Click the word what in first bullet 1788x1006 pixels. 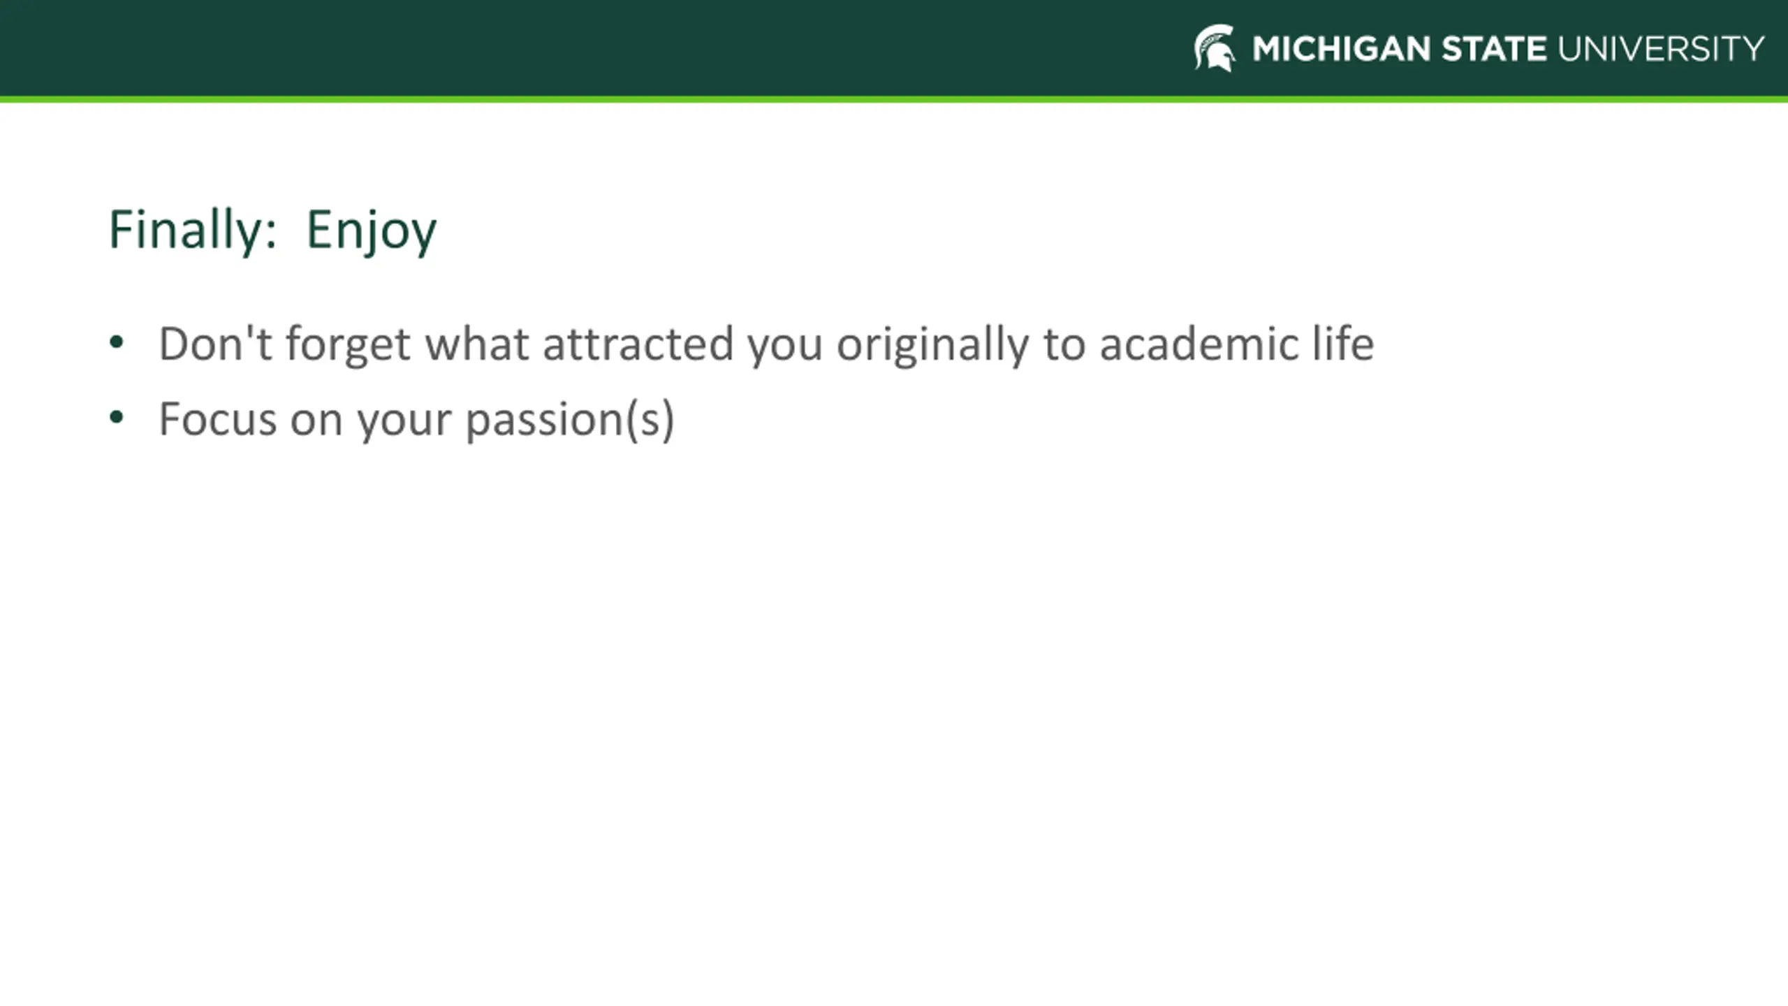click(477, 344)
